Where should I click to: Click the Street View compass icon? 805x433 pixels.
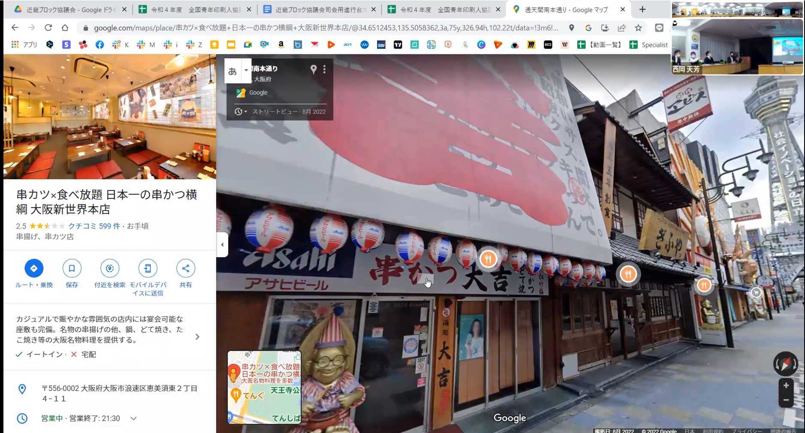[785, 364]
